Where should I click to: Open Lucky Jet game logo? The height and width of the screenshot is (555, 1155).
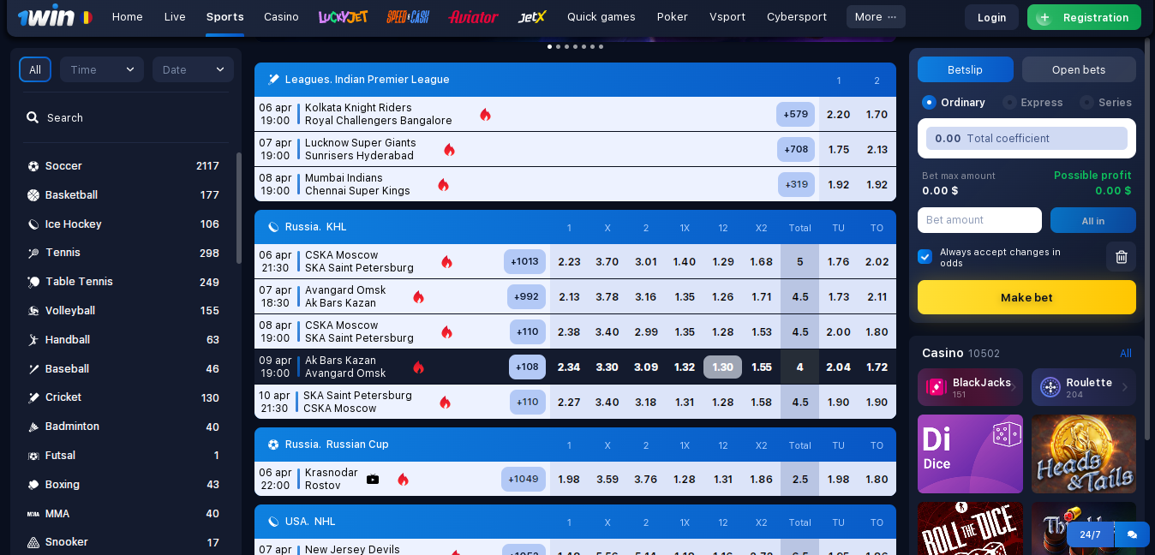click(x=343, y=16)
